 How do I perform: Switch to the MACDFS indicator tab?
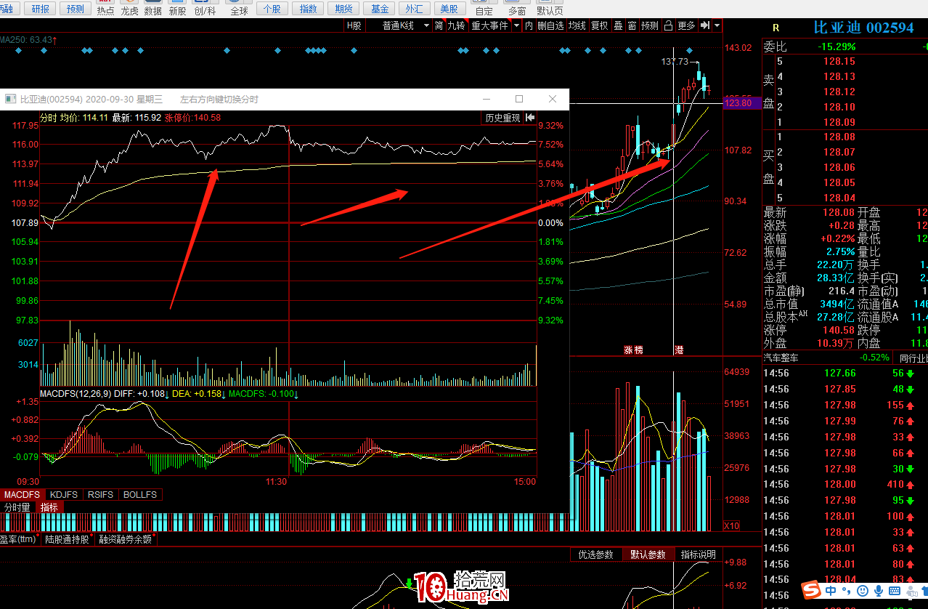[x=22, y=495]
